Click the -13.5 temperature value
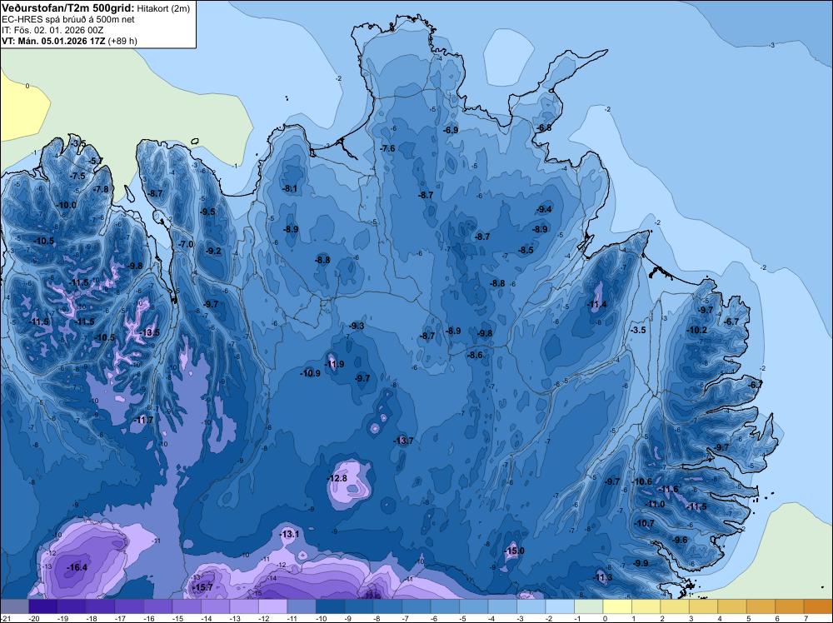Viewport: 833px width, 623px height. (x=149, y=333)
